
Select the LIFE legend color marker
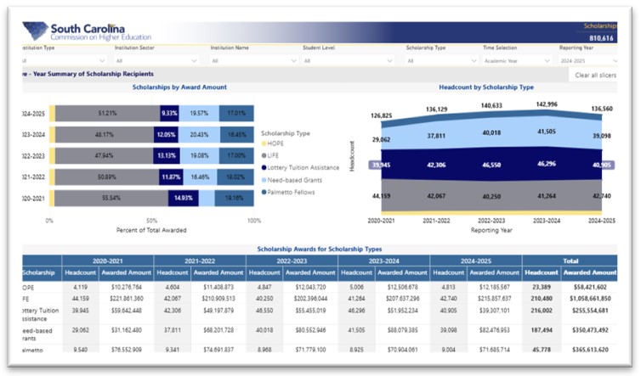264,155
